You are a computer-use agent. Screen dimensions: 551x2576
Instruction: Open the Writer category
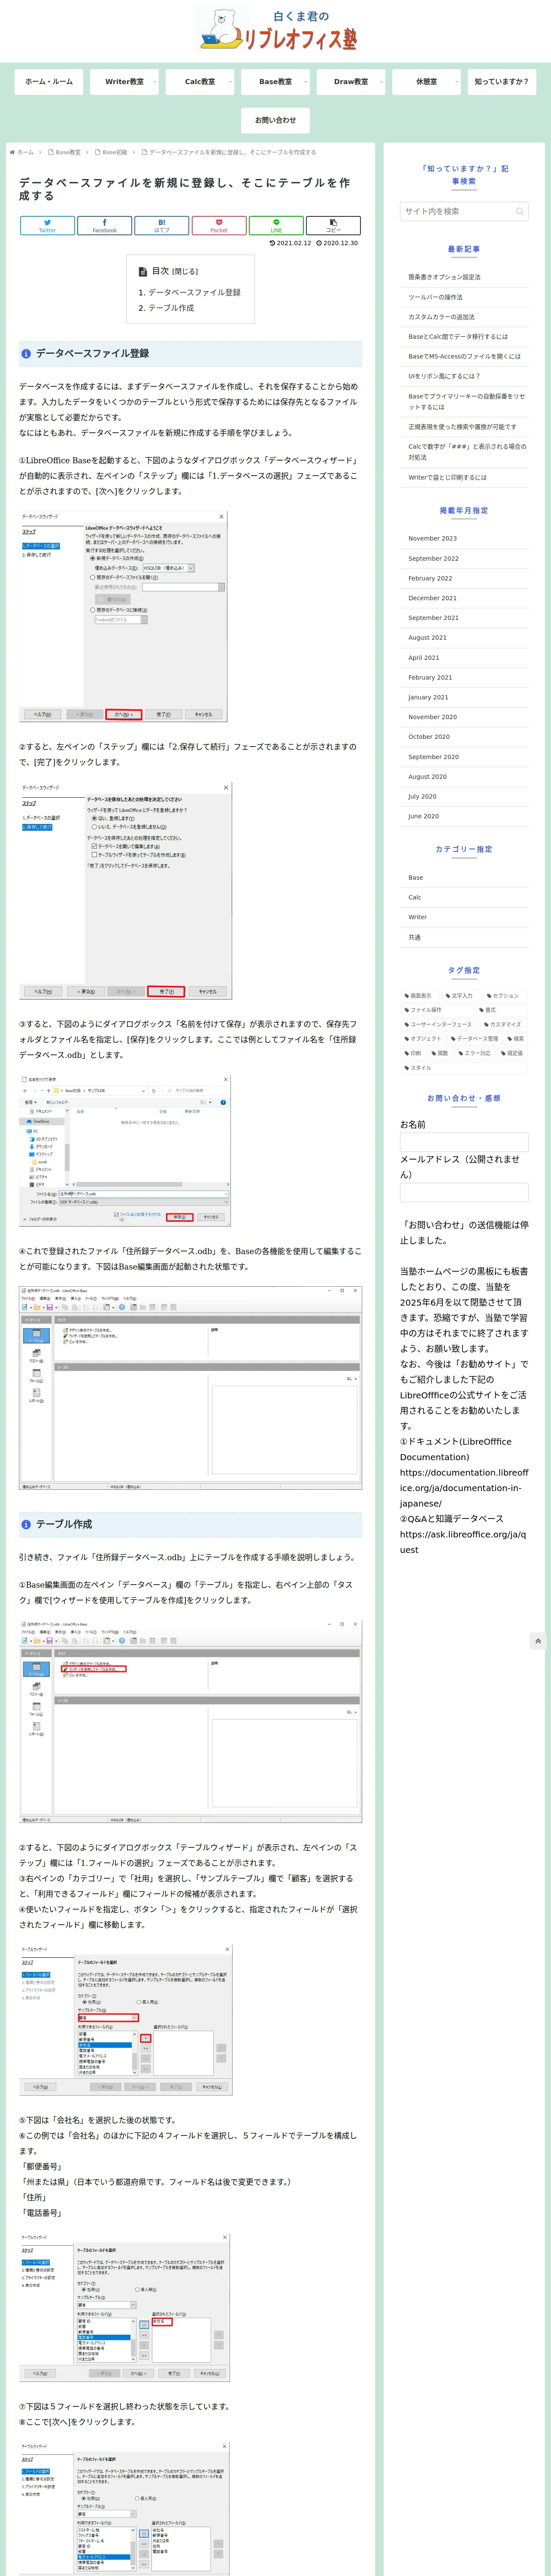coord(464,917)
